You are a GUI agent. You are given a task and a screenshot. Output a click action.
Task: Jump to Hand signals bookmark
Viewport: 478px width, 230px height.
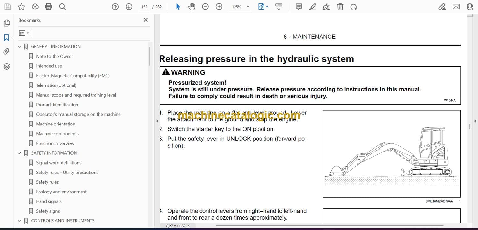click(48, 201)
